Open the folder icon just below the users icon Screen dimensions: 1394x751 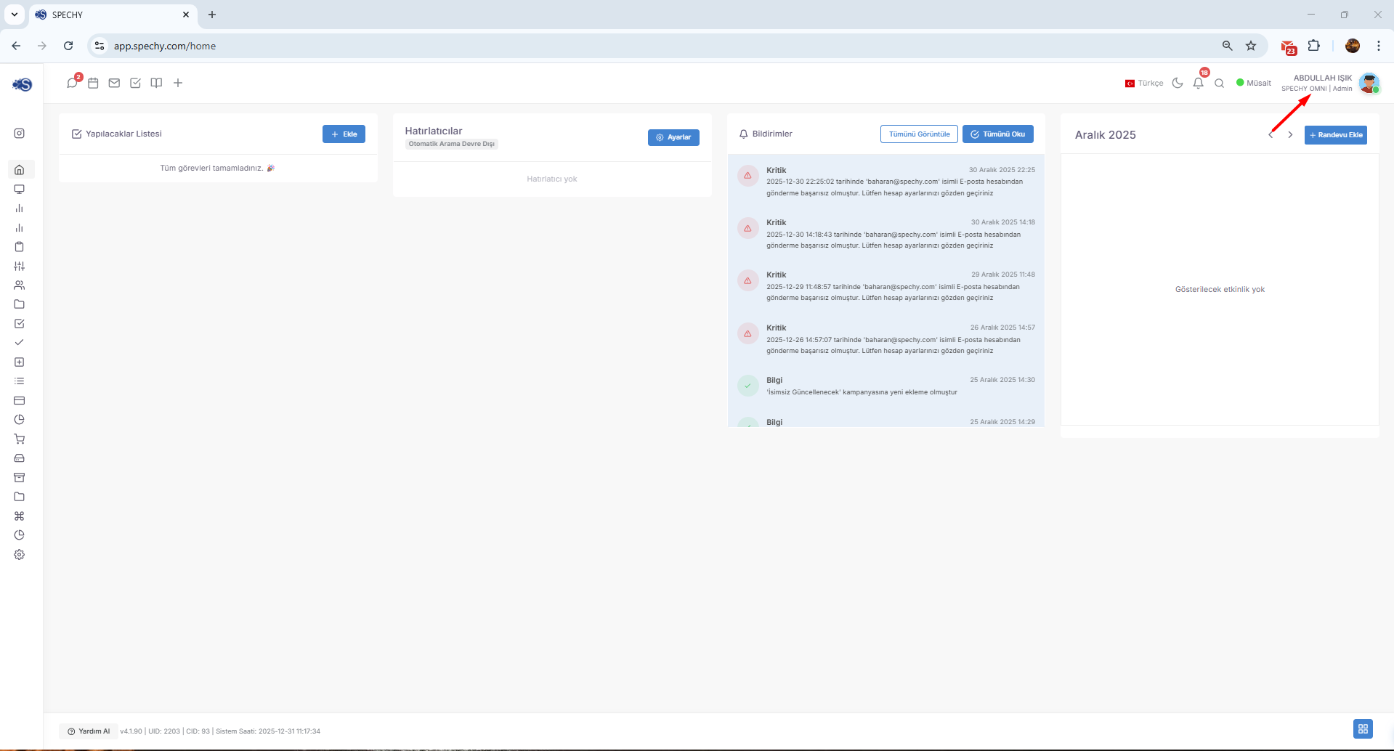coord(20,304)
